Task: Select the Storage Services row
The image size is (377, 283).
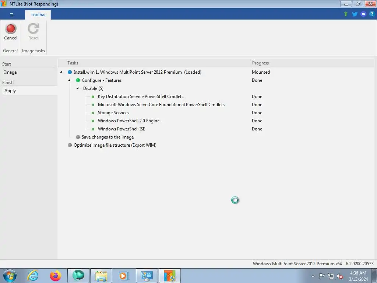Action: pyautogui.click(x=113, y=113)
